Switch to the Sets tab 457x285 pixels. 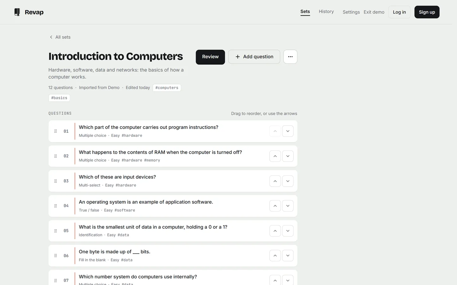(305, 12)
